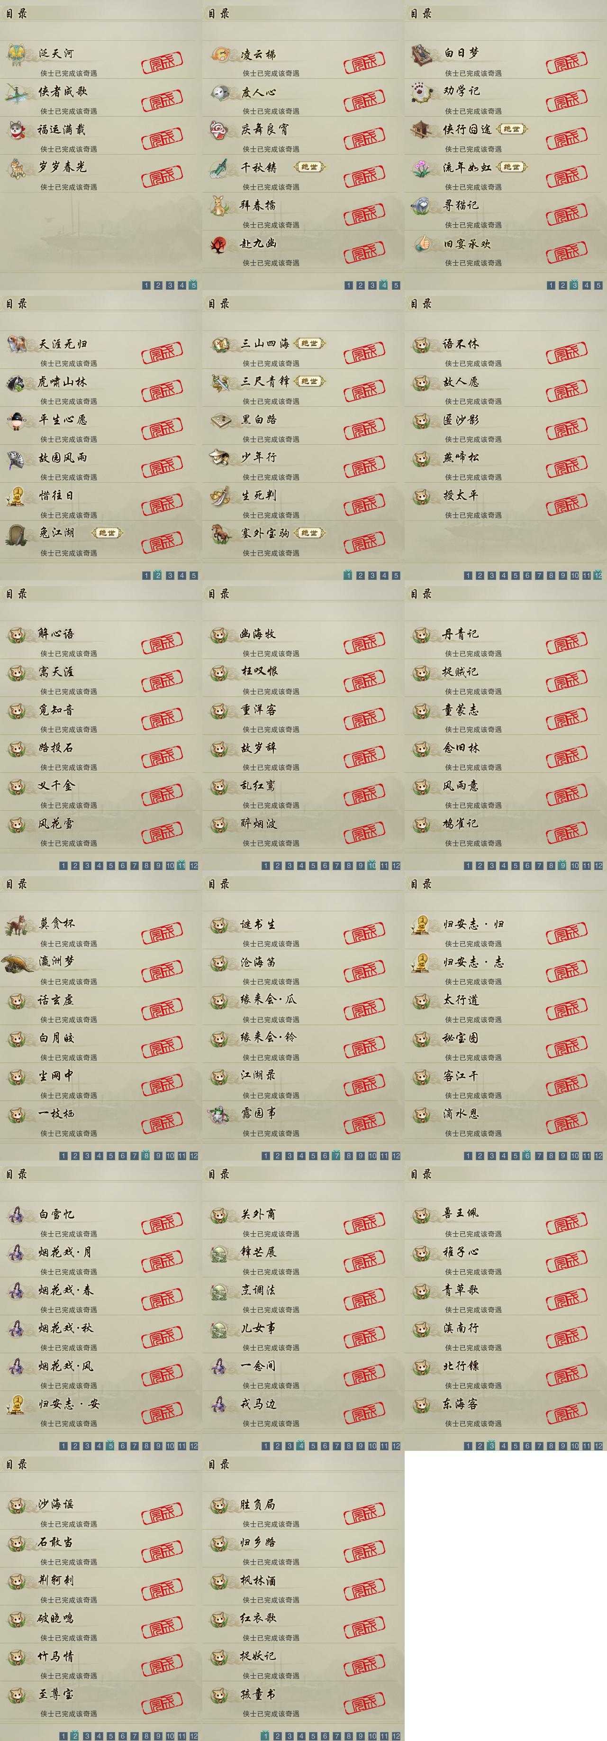Click the paw icon for 劝学记
Screen dimensions: 607x1741
tap(421, 92)
